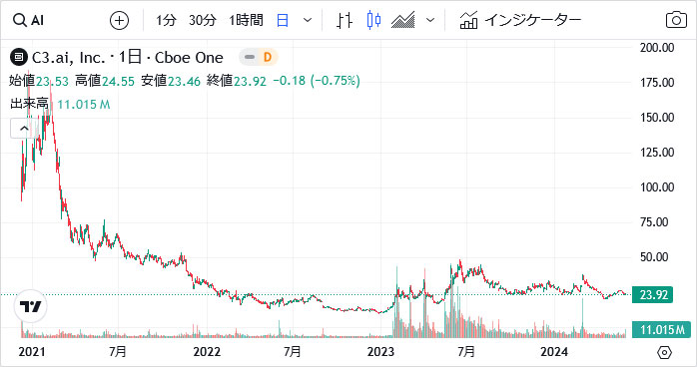This screenshot has width=697, height=367.
Task: Click the 100.00 price axis label
Action: [x=657, y=187]
